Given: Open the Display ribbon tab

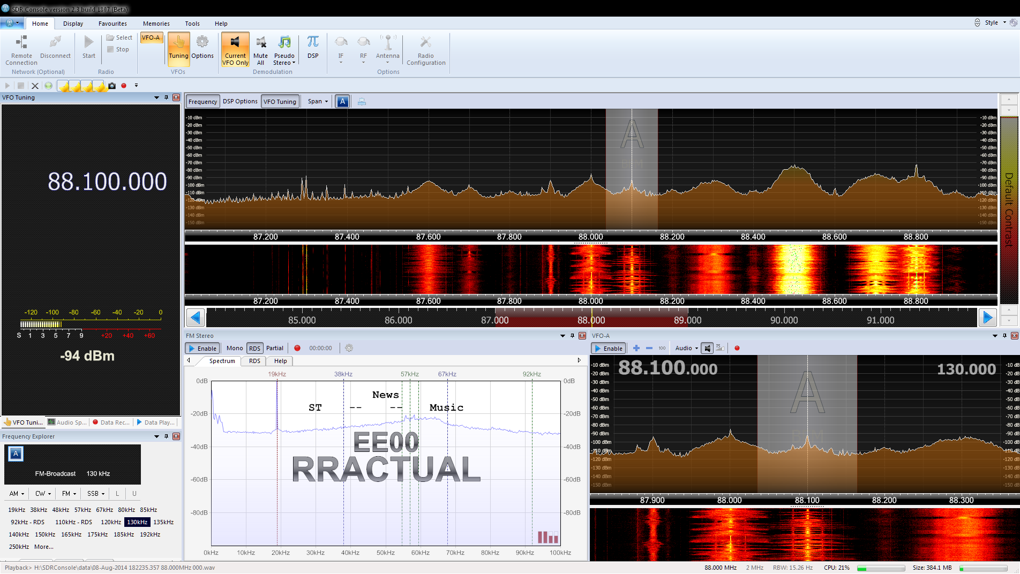Looking at the screenshot, I should tap(73, 24).
